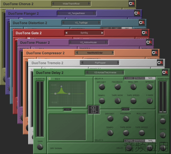Click the WIDTH knob under Audio Out
The width and height of the screenshot is (171, 154).
click(163, 135)
